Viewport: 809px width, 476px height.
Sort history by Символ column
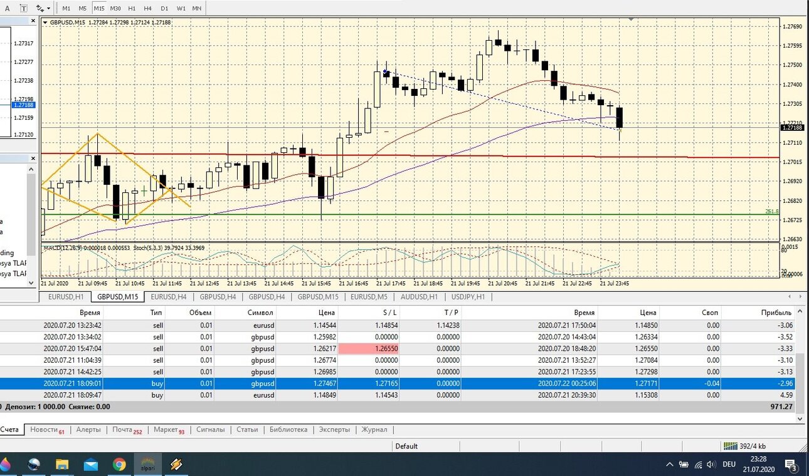(x=262, y=312)
